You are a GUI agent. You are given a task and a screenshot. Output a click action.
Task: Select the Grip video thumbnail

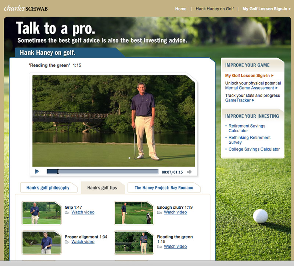[42, 213]
